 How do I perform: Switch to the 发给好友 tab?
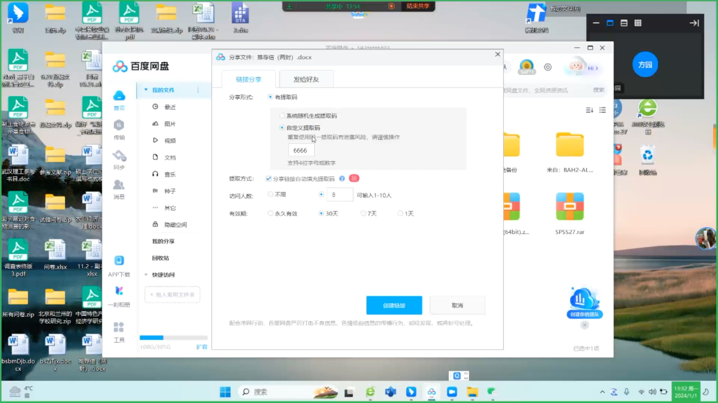[306, 79]
